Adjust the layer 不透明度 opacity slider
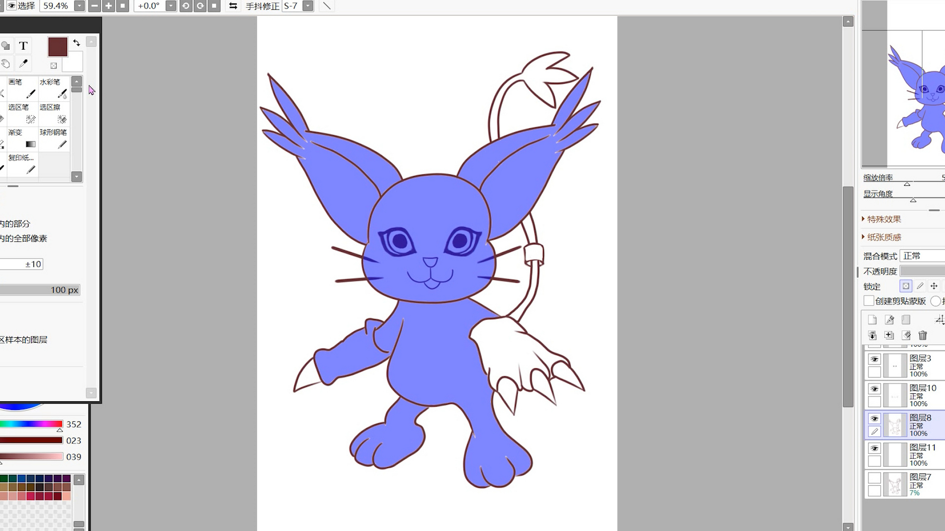The image size is (945, 531). point(923,271)
